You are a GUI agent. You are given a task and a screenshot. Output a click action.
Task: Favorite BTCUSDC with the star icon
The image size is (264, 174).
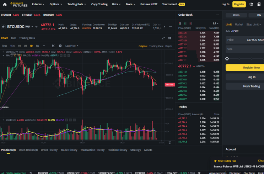click(3, 27)
